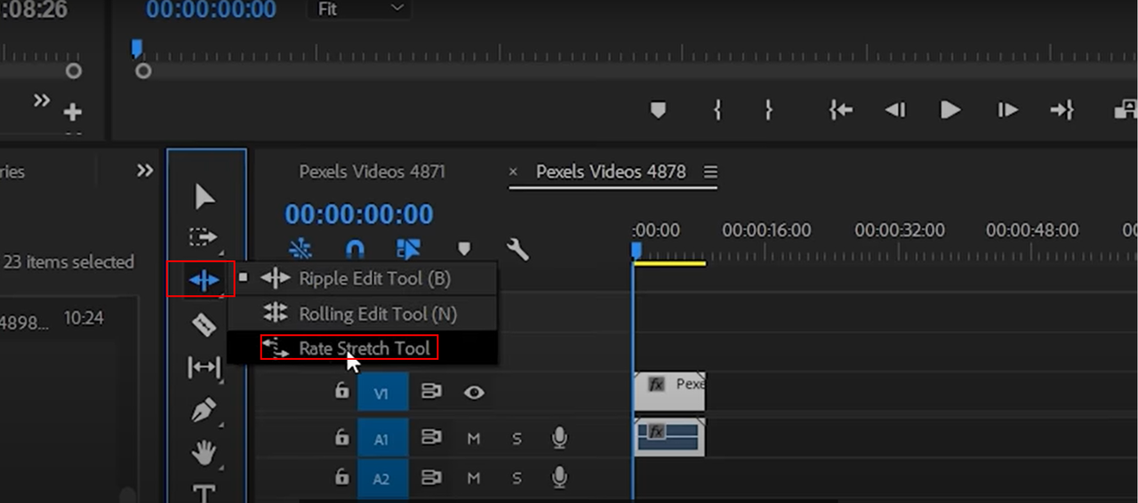Toggle A1 track targeting
1138x503 pixels.
pos(382,437)
